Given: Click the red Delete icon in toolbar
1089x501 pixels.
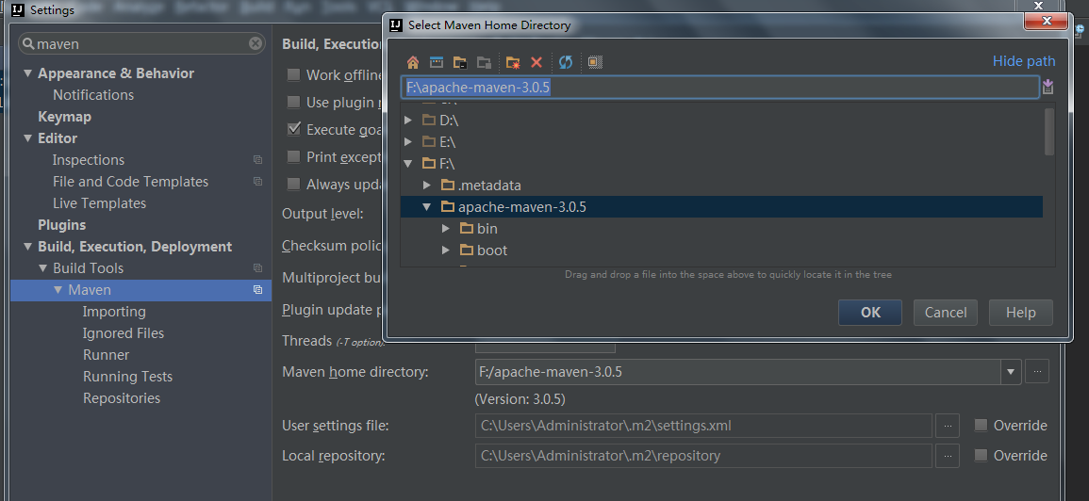Looking at the screenshot, I should point(536,62).
